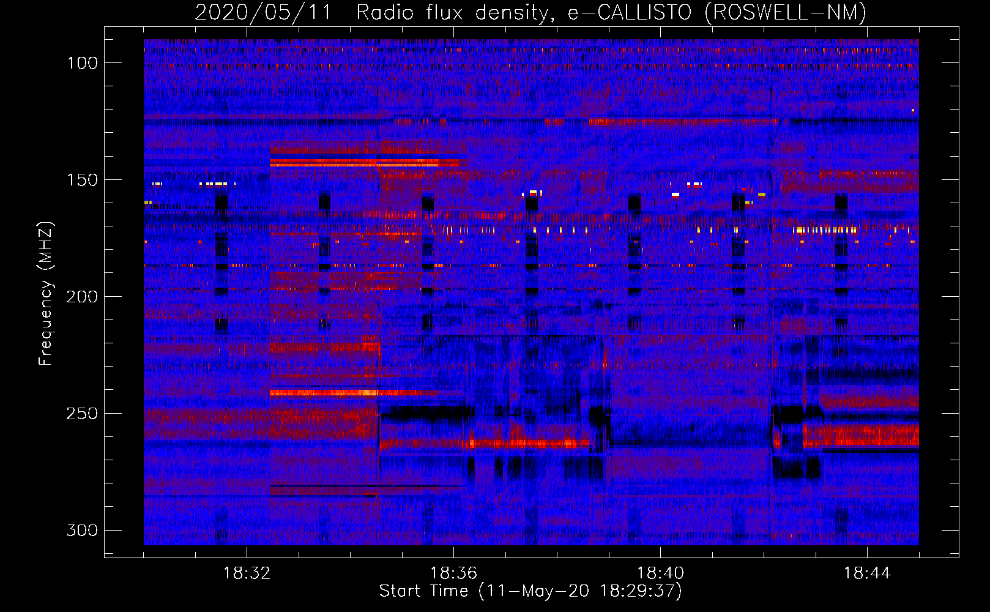Click the '18:44' time tick label
This screenshot has width=990, height=612.
click(x=867, y=573)
